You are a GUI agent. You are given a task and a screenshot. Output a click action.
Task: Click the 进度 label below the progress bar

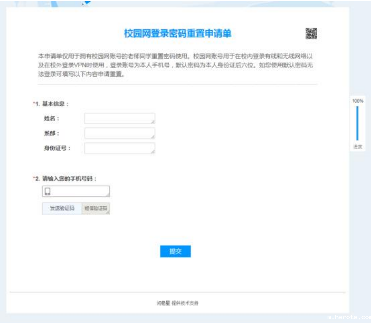pos(357,147)
